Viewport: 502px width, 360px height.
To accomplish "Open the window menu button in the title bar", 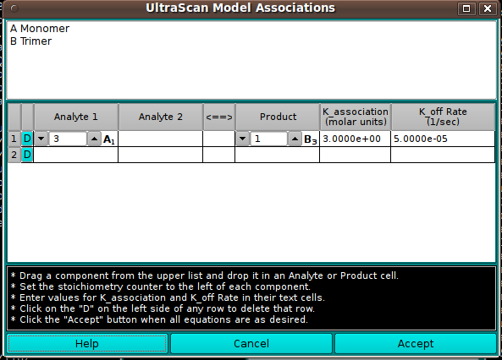I will (14, 8).
